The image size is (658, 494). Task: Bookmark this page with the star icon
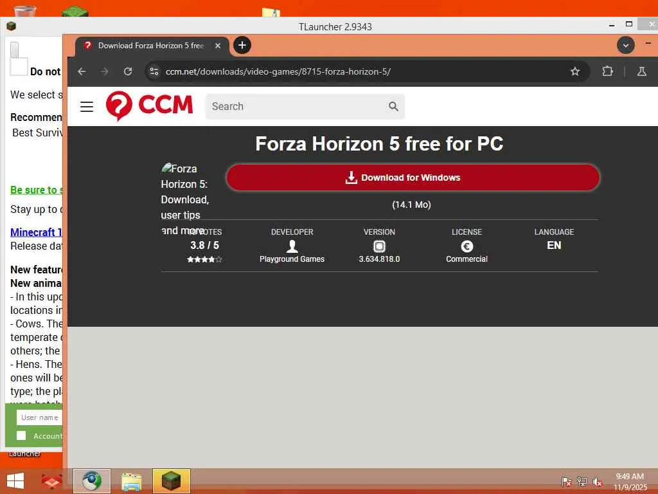coord(575,71)
